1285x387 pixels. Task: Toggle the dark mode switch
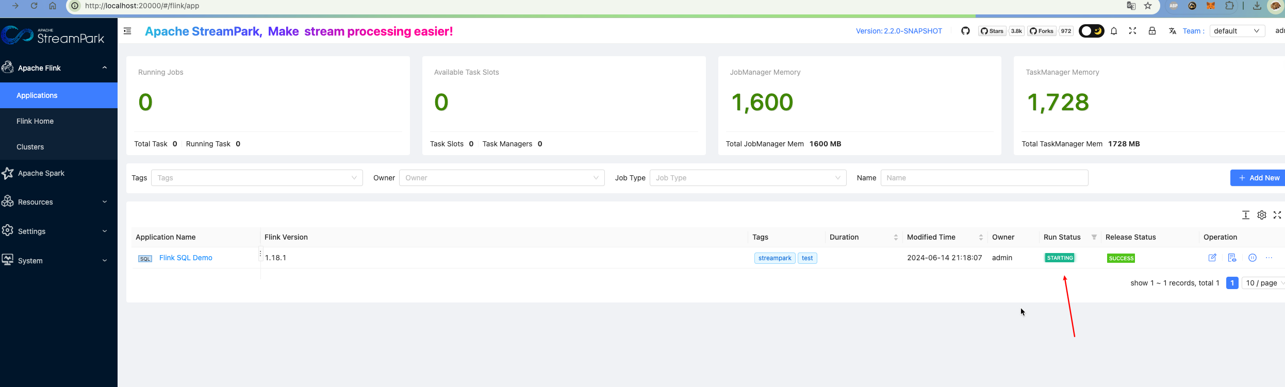tap(1091, 31)
